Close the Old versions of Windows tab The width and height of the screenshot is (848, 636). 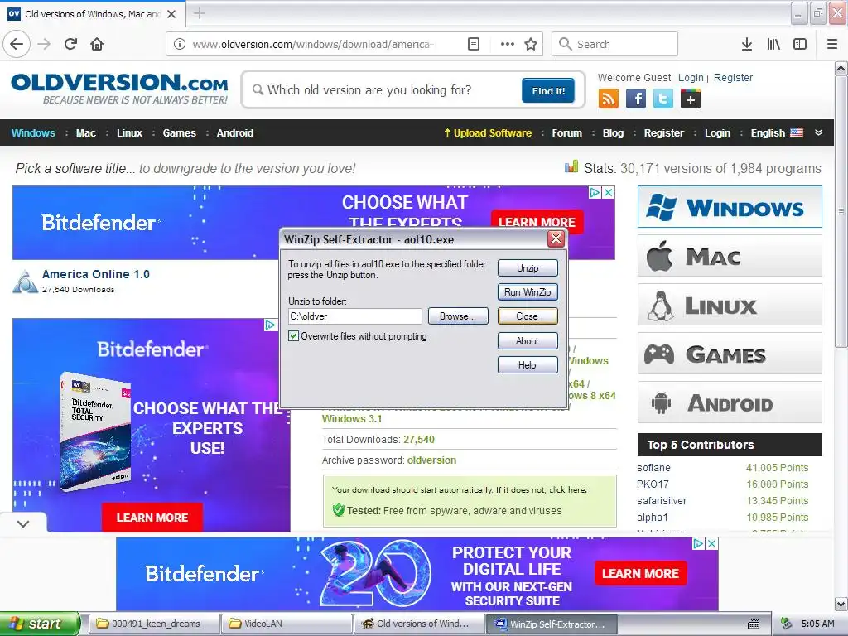click(x=171, y=14)
